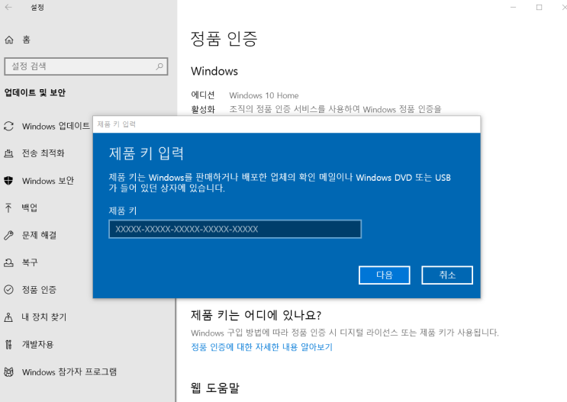Minimize the Settings window
This screenshot has height=402, width=567.
513,7
